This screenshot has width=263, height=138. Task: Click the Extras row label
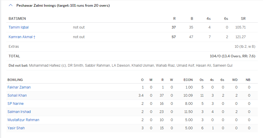pyautogui.click(x=14, y=47)
